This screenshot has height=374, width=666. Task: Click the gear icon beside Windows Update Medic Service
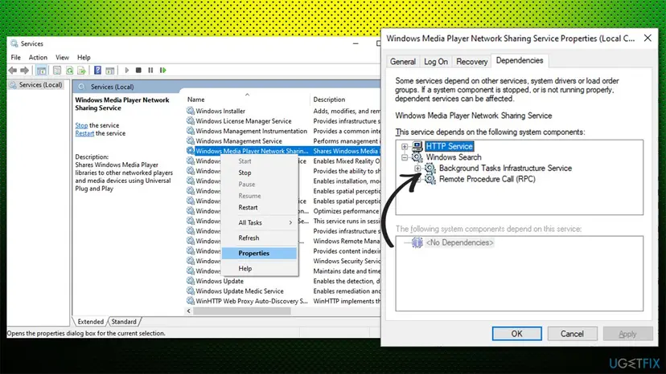(191, 291)
